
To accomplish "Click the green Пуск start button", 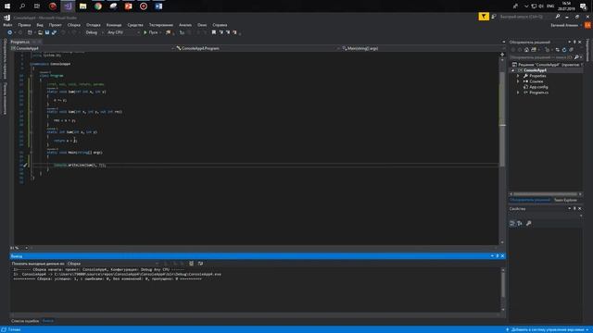I will (x=150, y=33).
